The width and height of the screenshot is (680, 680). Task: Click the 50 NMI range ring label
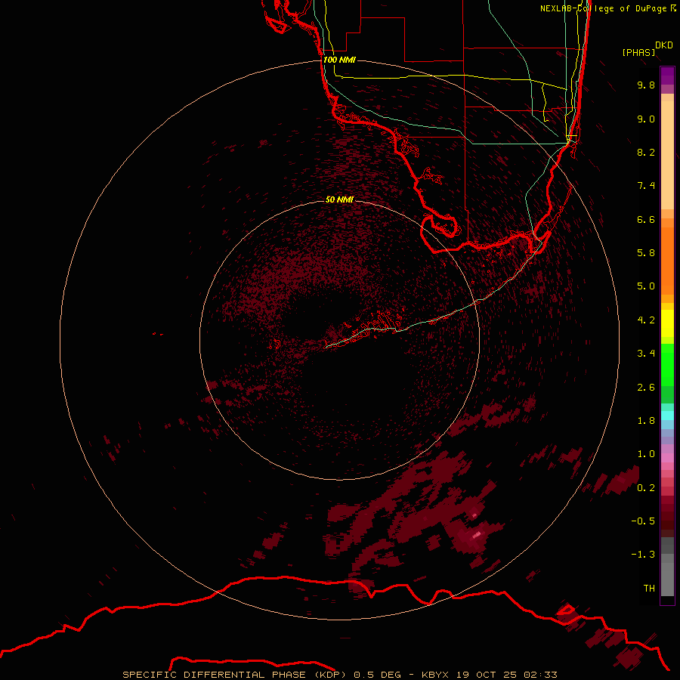pos(339,199)
